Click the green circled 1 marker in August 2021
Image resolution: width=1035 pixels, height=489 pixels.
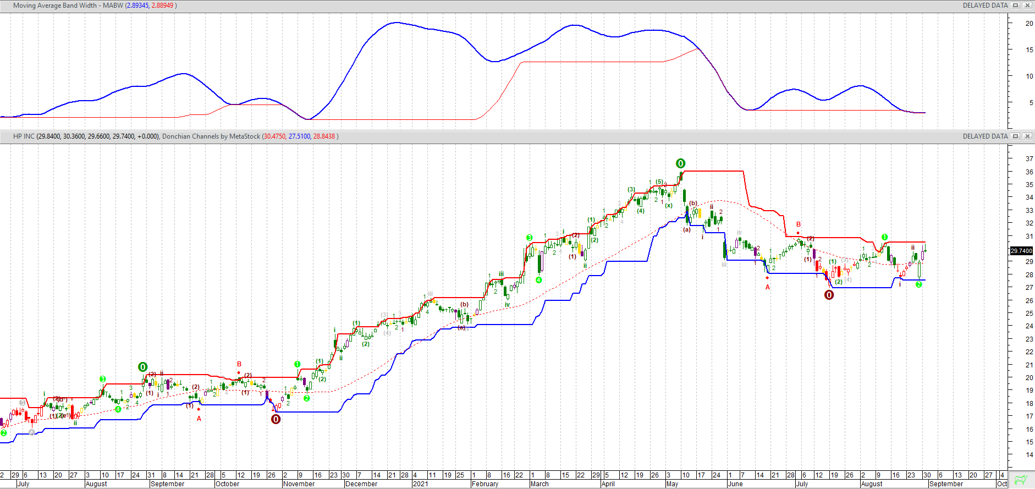[884, 237]
